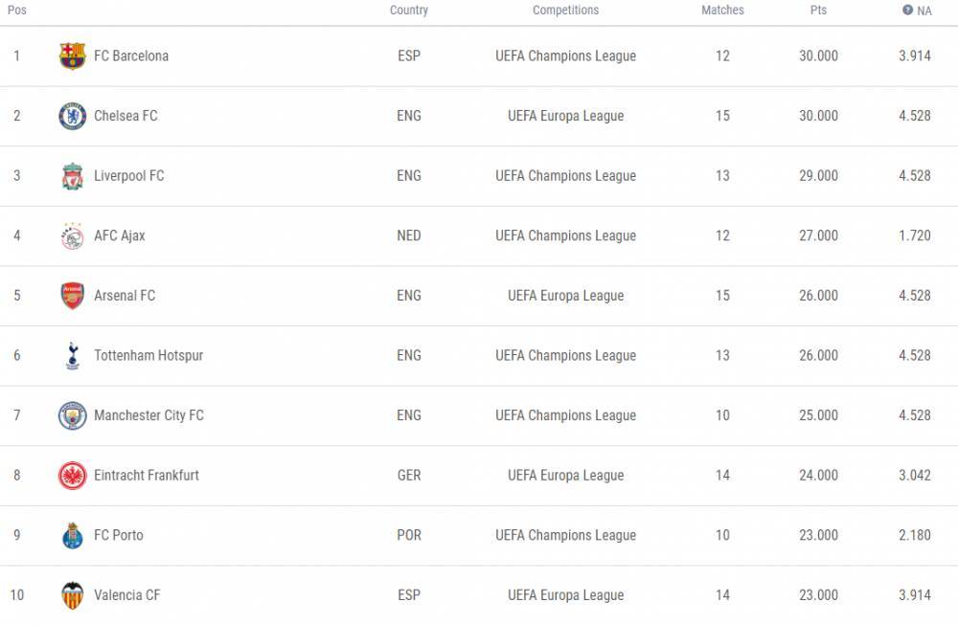
Task: Click the Eintracht Frankfurt eagle crest
Action: coord(72,476)
